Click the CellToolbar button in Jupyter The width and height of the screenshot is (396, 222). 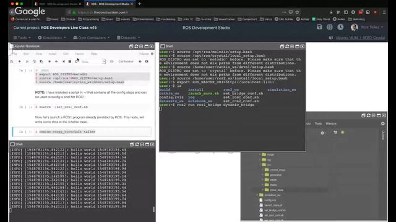126,62
